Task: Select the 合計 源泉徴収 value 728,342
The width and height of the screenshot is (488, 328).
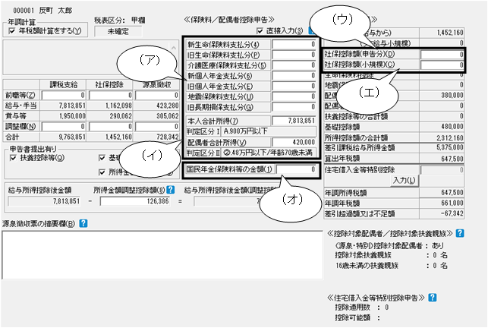Action: pos(168,137)
